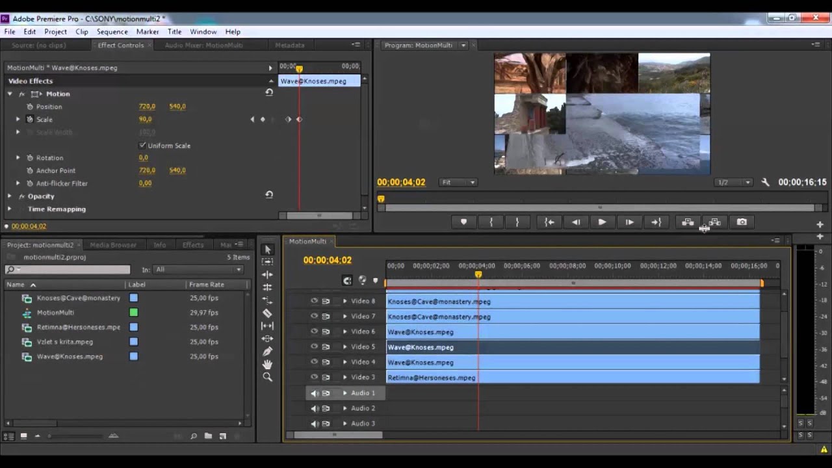Viewport: 832px width, 468px height.
Task: Open the Fit zoom level dropdown
Action: point(459,183)
